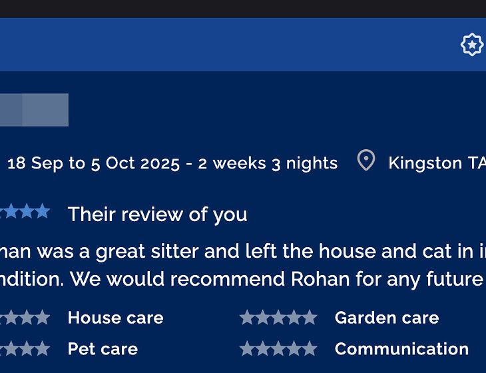
Task: Click the House care label
Action: 115,318
